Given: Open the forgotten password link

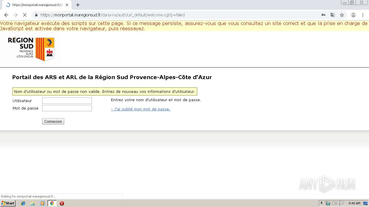Looking at the screenshot, I should [x=141, y=109].
